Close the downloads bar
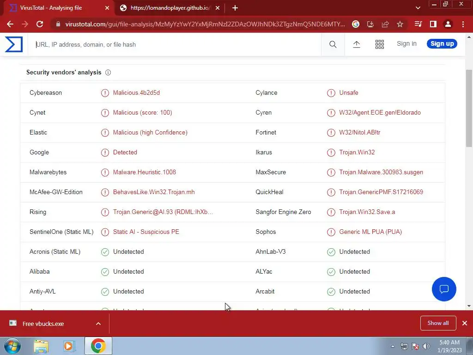The image size is (473, 355). coord(465,323)
